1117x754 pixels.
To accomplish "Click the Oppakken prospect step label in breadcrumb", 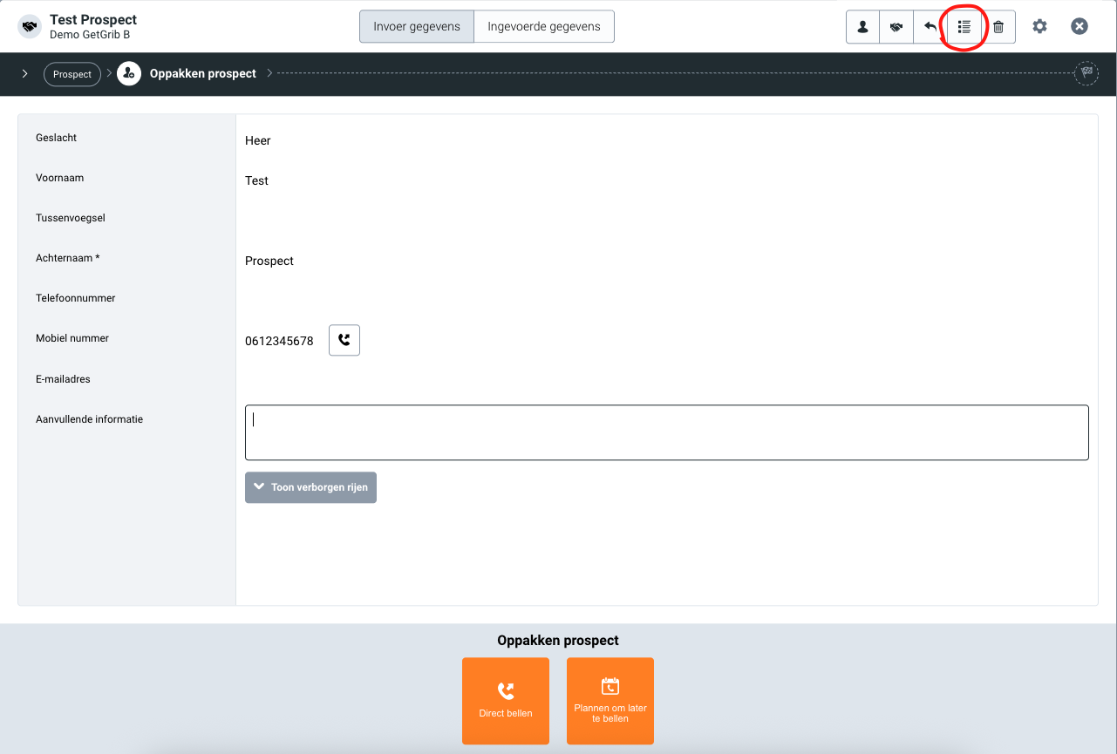I will 203,74.
